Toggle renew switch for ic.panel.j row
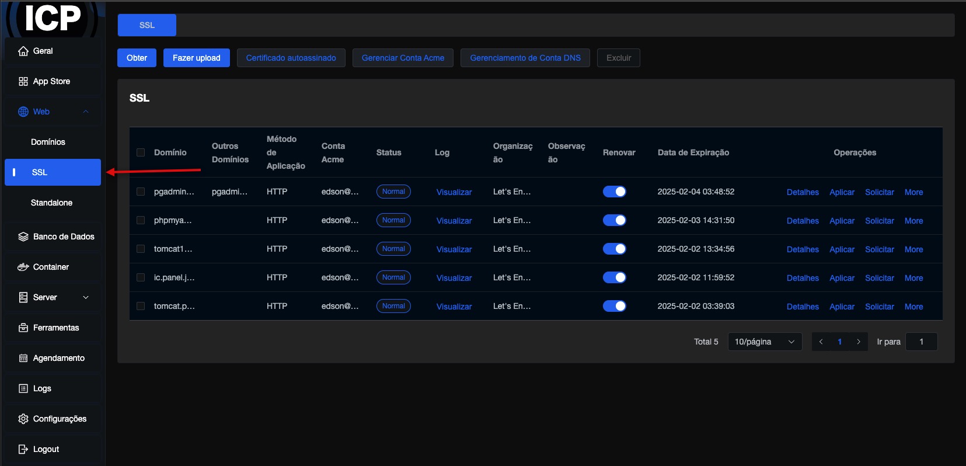The height and width of the screenshot is (466, 966). coord(615,277)
